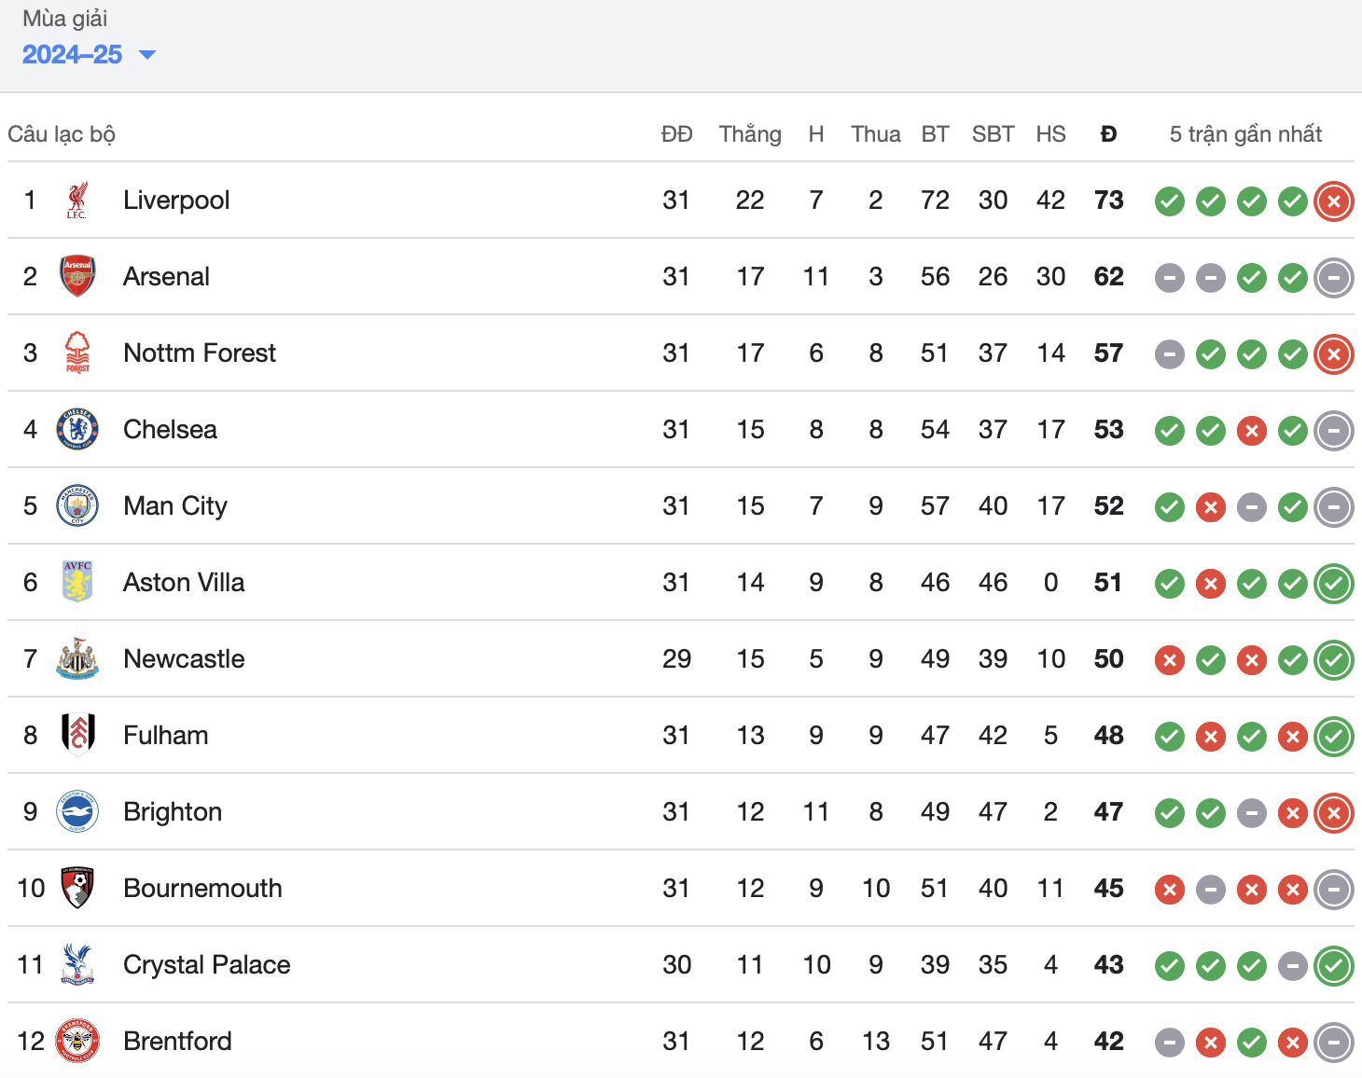Click the Thắng column header
The height and width of the screenshot is (1078, 1362).
(750, 134)
